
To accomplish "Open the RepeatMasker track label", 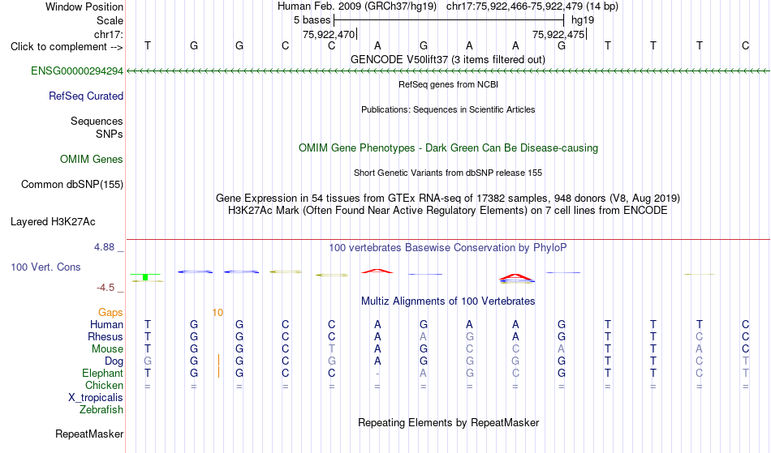I will point(89,434).
